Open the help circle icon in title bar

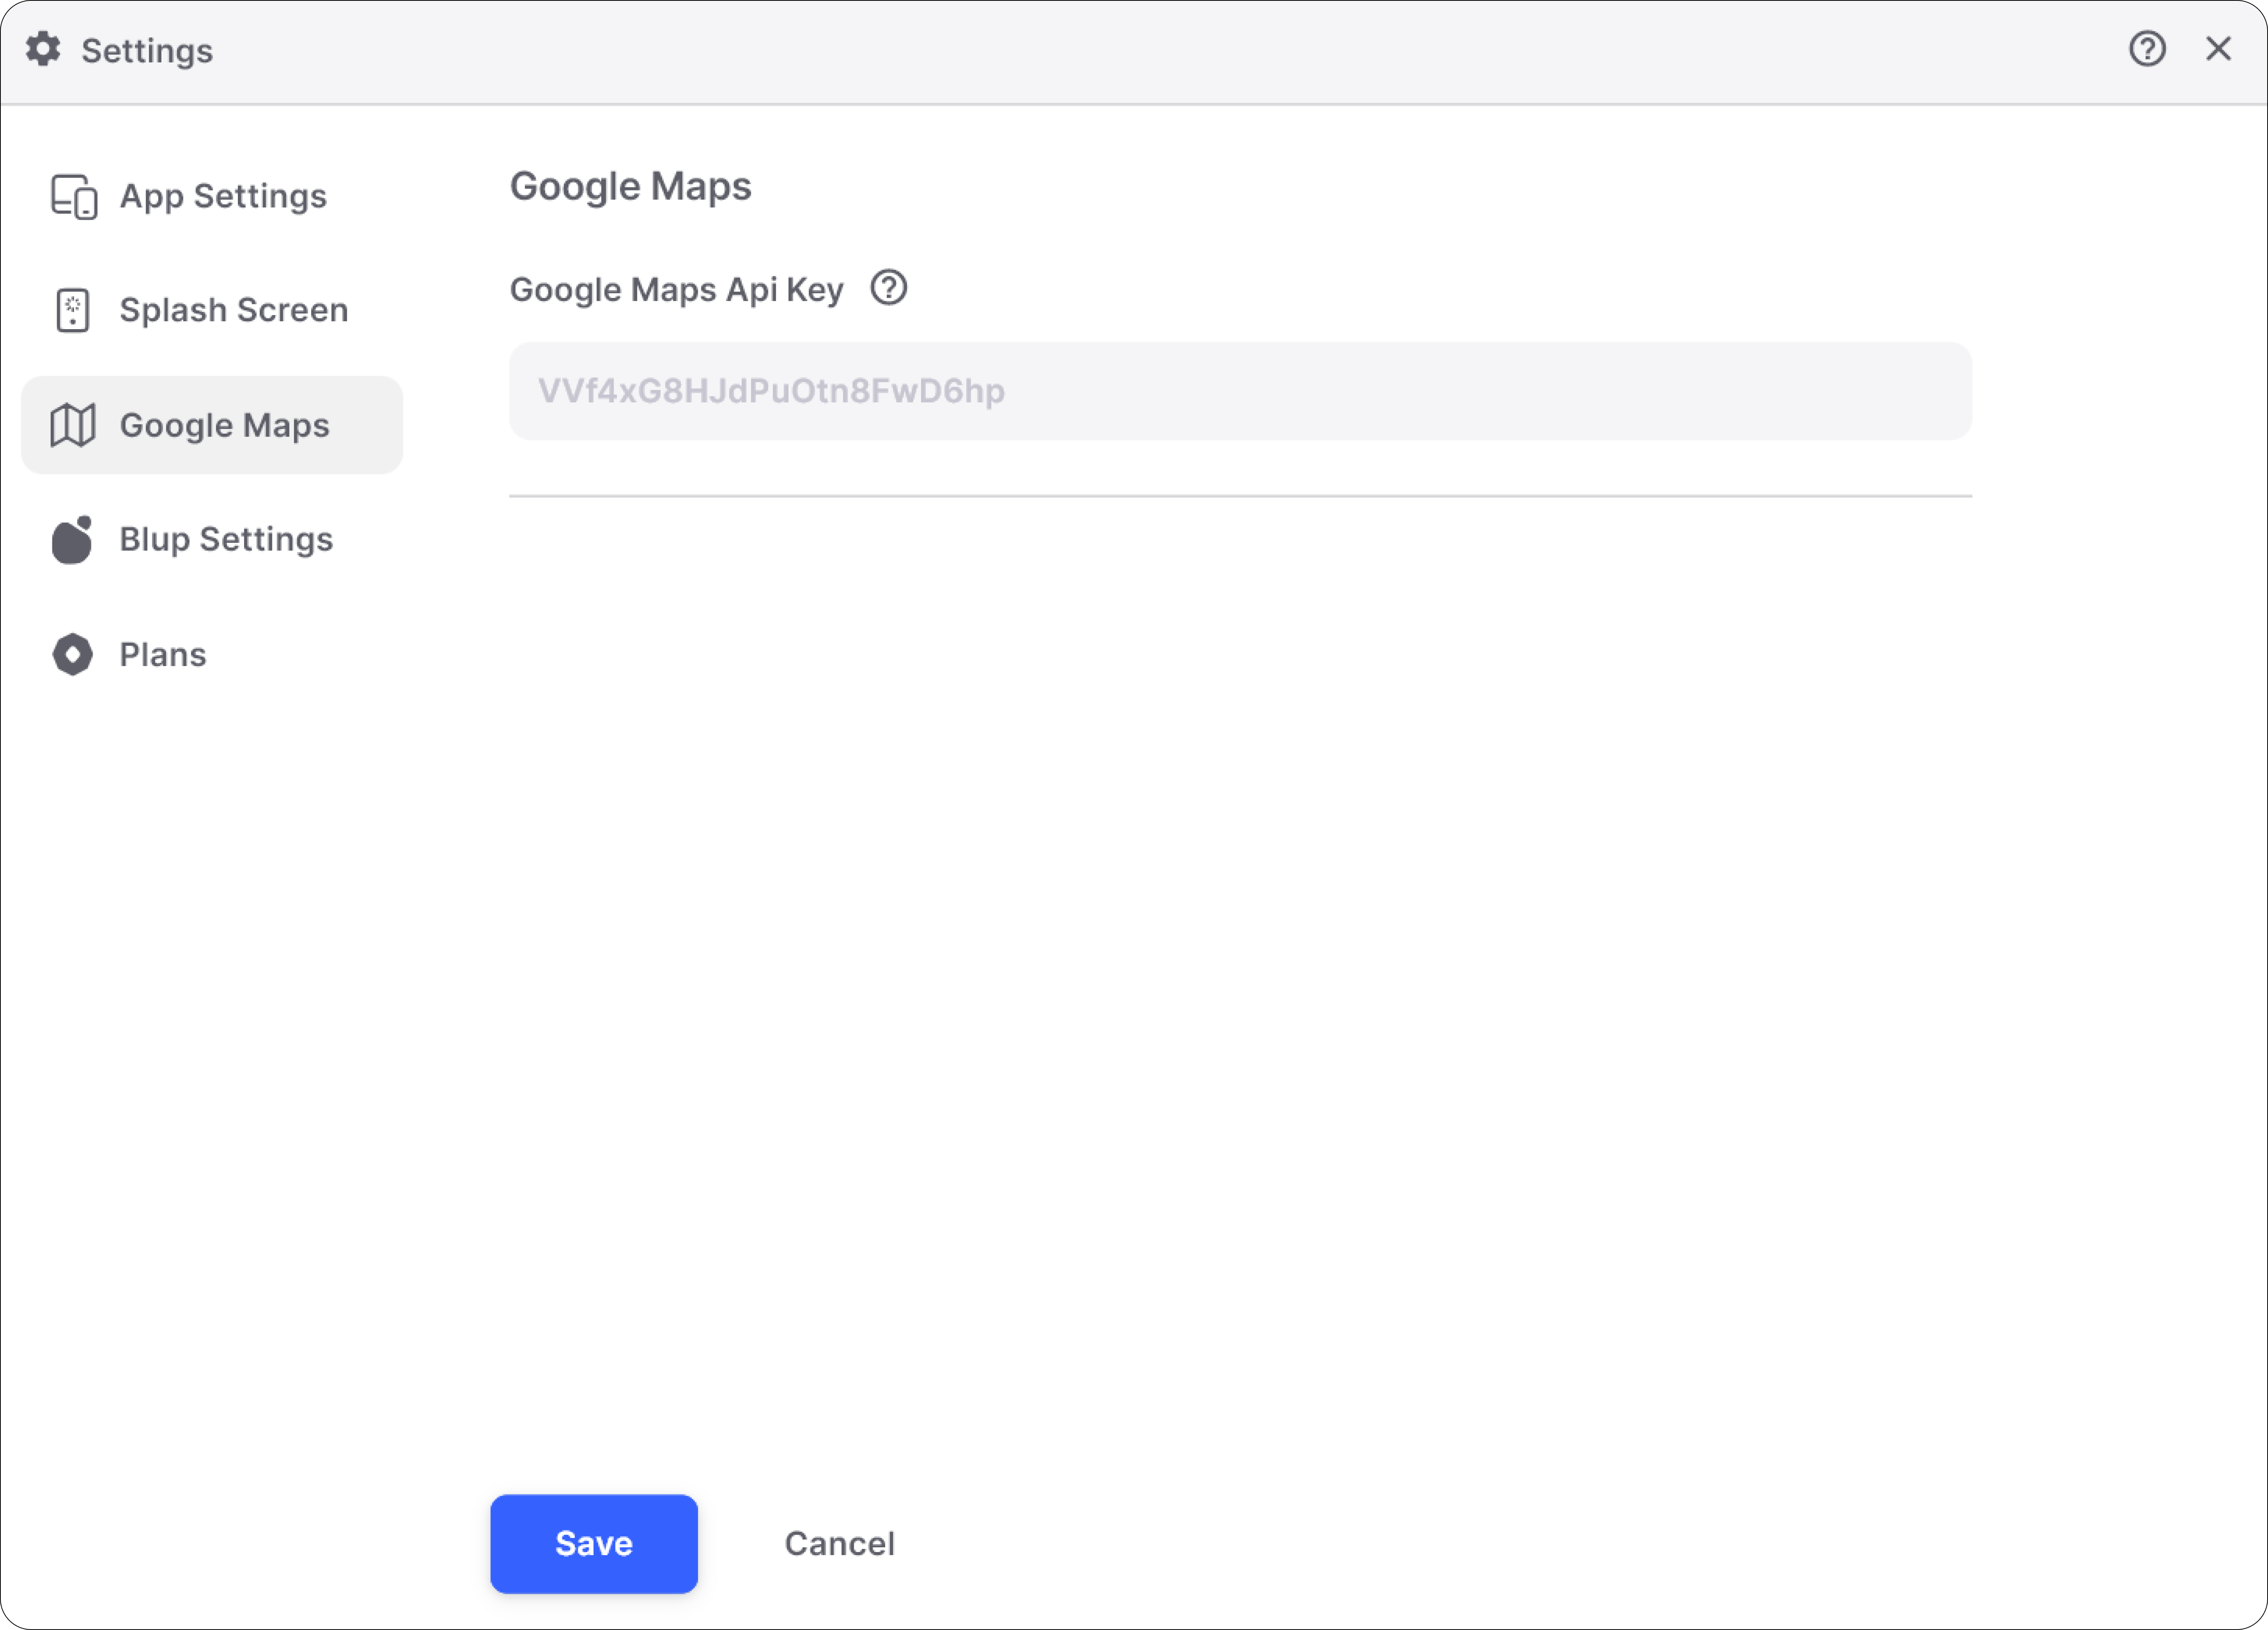tap(2146, 49)
